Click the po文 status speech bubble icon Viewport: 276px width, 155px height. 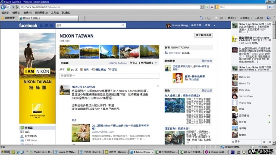[69, 69]
